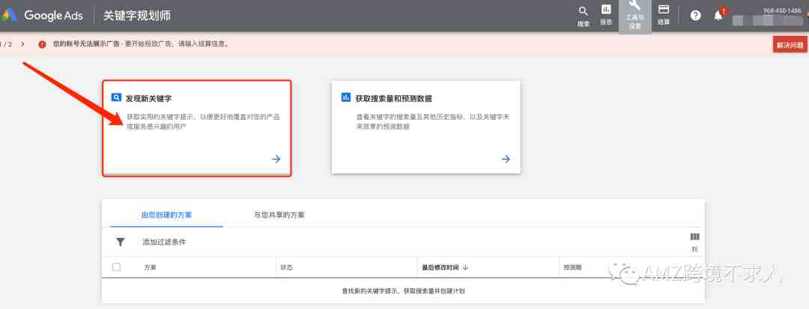Open the notifications bell
809x309 pixels.
pyautogui.click(x=718, y=16)
